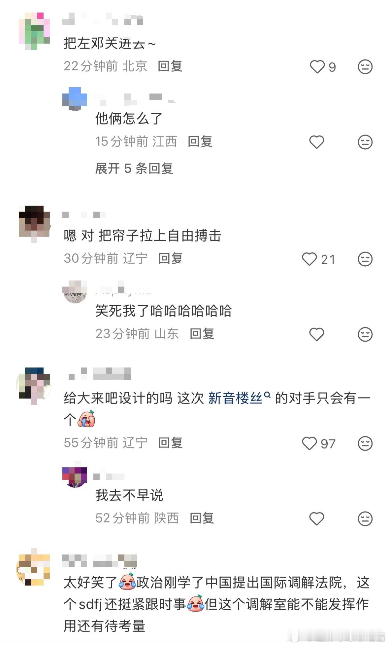Screen dimensions: 389x646
Task: Like the 把帘子拉上自由搏击 comment
Action: [x=309, y=259]
